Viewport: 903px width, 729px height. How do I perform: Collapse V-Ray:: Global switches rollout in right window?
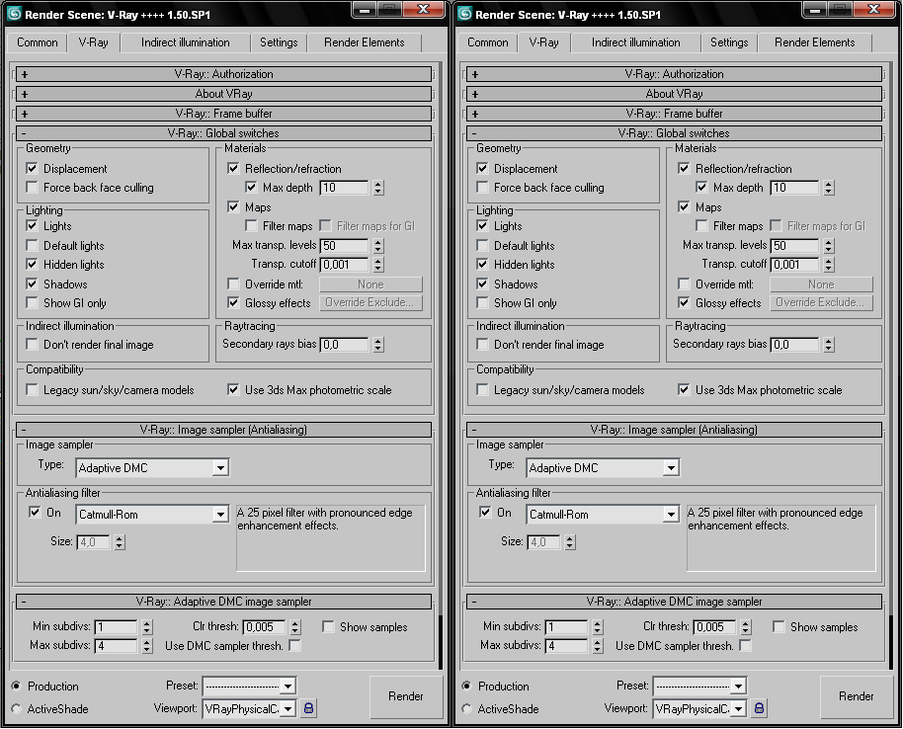pos(674,133)
